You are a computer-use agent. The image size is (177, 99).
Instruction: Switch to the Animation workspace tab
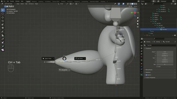pos(70,2)
